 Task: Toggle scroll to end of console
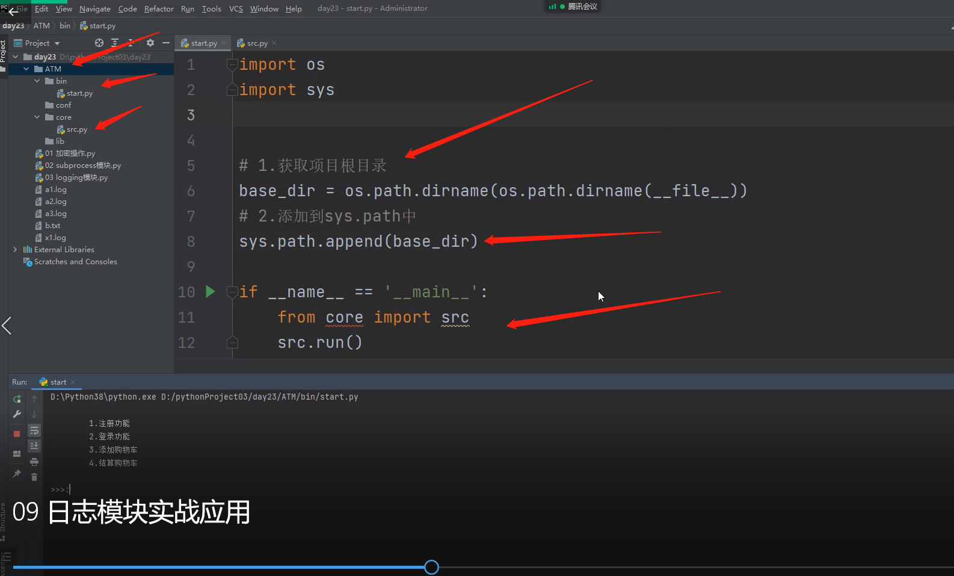pos(34,445)
